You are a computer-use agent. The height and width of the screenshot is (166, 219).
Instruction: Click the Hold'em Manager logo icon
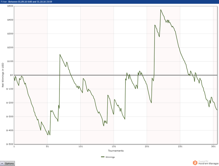pos(195,163)
